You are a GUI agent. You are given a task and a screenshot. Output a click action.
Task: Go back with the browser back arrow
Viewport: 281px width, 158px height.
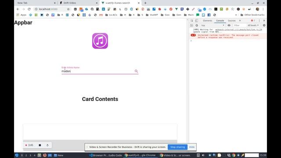click(18, 9)
